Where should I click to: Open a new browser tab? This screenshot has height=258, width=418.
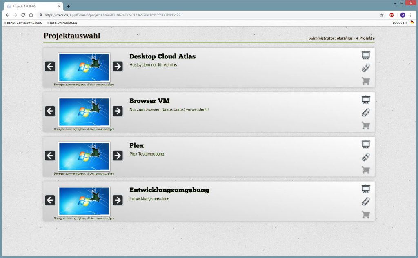(x=69, y=7)
